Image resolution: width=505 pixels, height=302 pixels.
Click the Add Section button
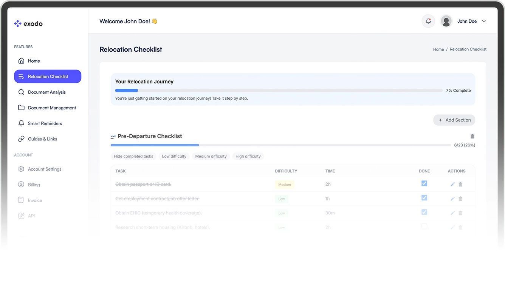pos(454,120)
